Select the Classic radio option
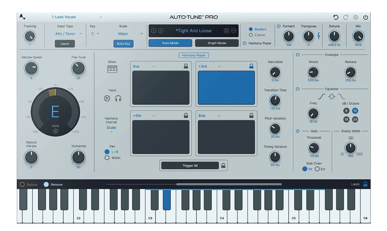387x231 pixels. 251,35
